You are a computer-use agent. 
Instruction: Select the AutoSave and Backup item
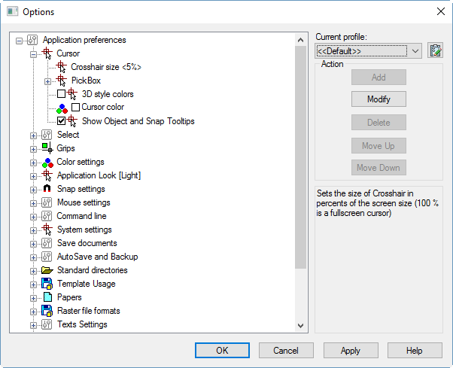pos(97,257)
